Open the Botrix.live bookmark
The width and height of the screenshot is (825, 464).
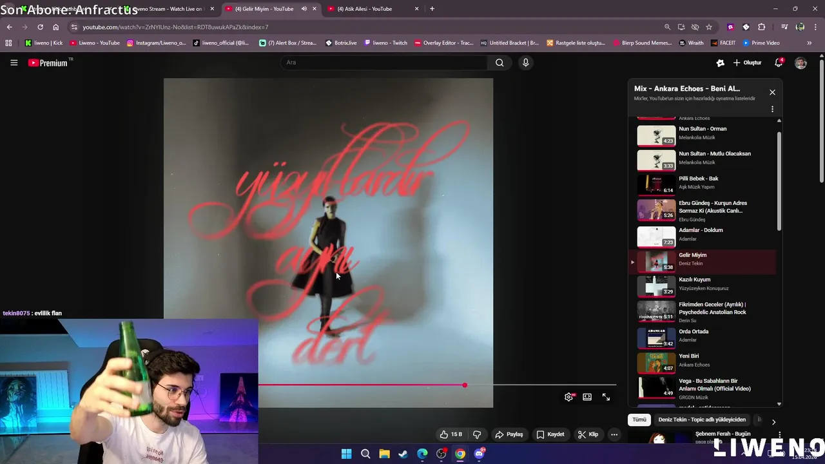[x=341, y=43]
